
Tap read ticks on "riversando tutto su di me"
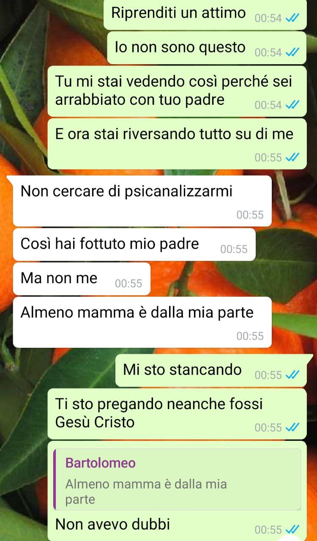tap(292, 157)
